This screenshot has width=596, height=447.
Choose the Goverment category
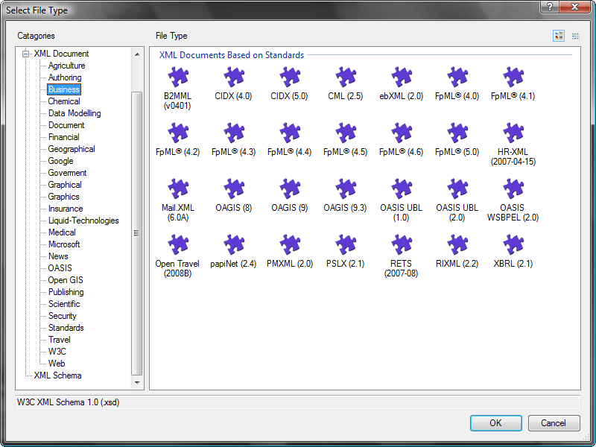[67, 173]
